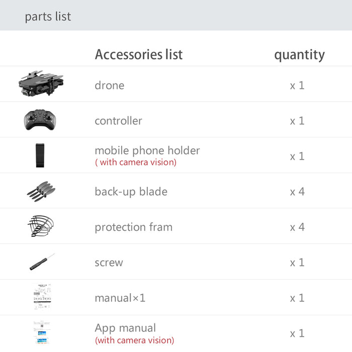Click the 'Accessories list' column heading
Viewport: 352px width, 352px height.
click(x=138, y=54)
